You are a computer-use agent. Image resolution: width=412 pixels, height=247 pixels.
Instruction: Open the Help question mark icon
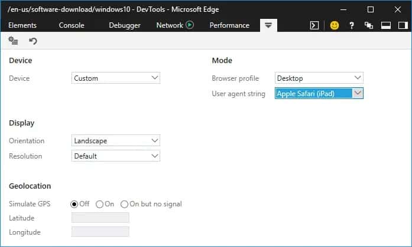click(x=352, y=25)
